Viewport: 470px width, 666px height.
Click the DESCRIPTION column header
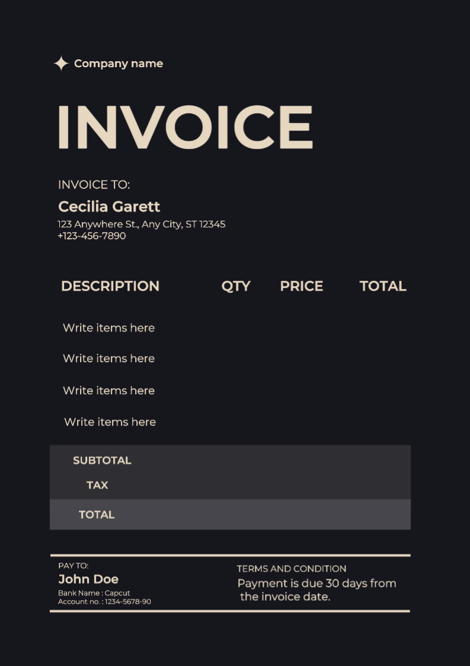[x=110, y=286]
